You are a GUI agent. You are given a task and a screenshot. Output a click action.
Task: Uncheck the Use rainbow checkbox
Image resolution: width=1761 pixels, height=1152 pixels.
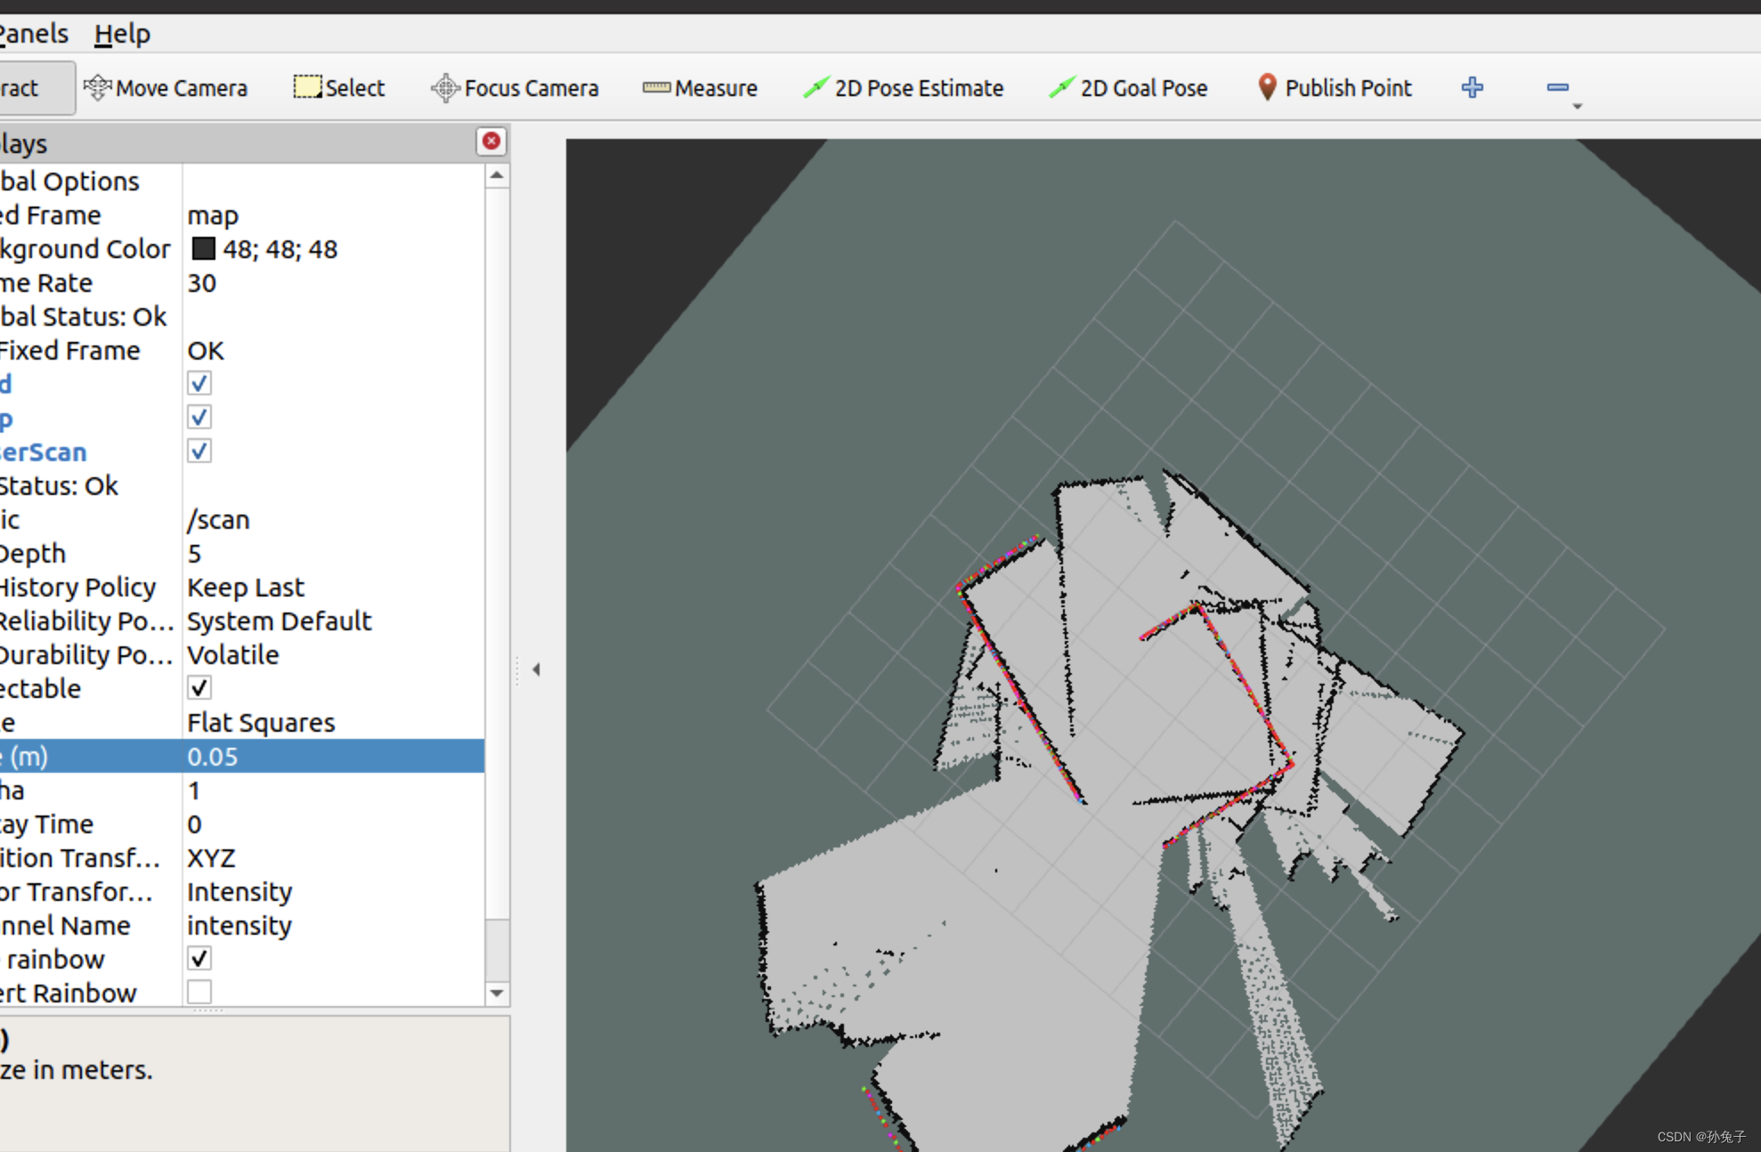click(x=199, y=959)
